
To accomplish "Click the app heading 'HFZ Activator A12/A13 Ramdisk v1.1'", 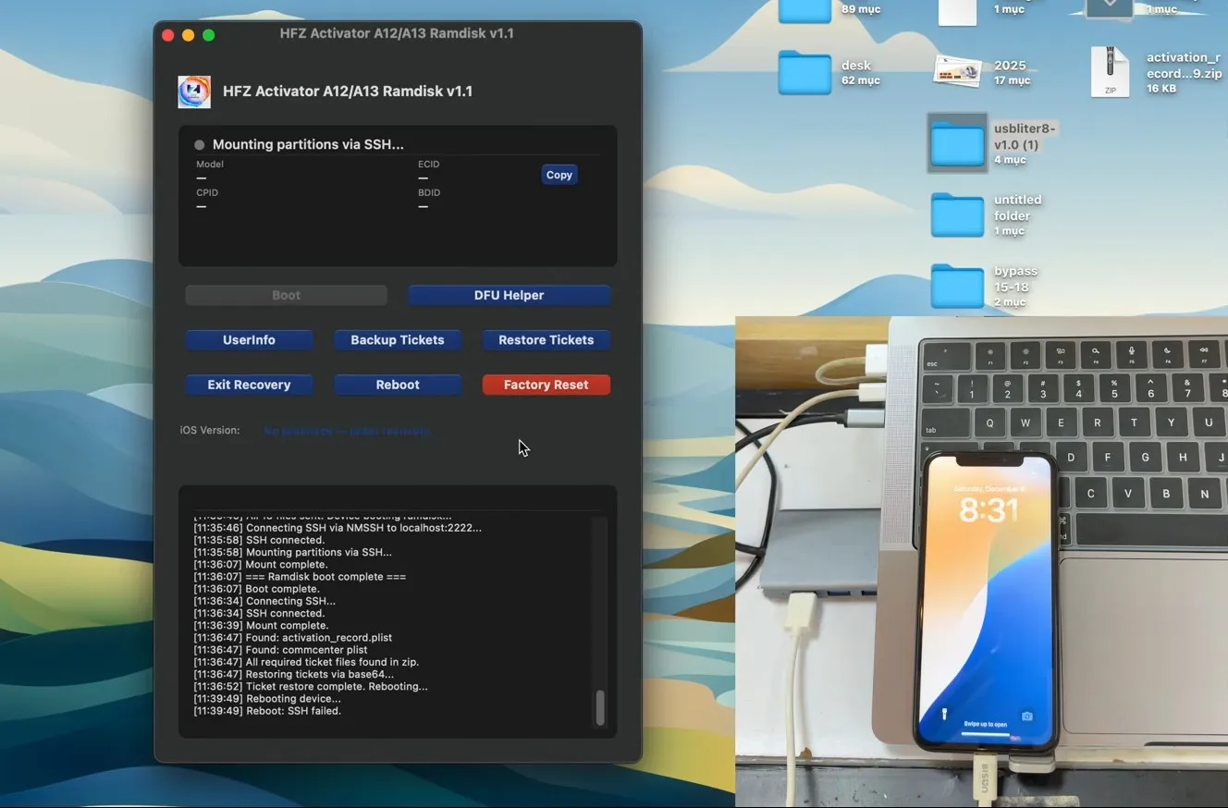I will point(348,92).
